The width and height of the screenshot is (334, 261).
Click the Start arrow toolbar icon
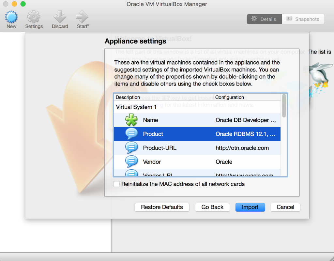coord(82,17)
